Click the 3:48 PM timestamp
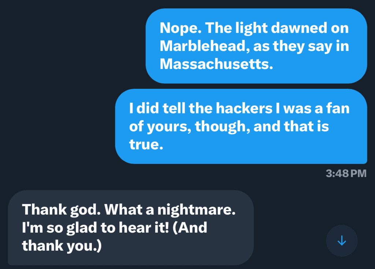The height and width of the screenshot is (269, 375). pos(346,173)
